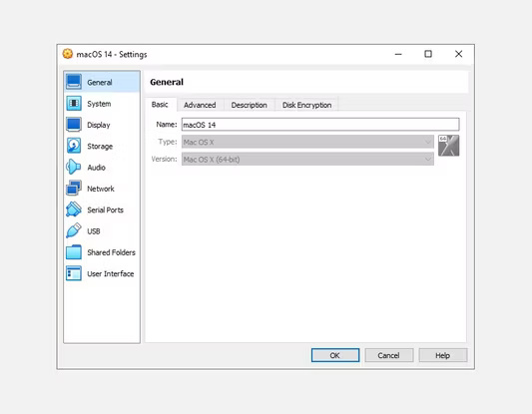Open the Description tab

[250, 105]
